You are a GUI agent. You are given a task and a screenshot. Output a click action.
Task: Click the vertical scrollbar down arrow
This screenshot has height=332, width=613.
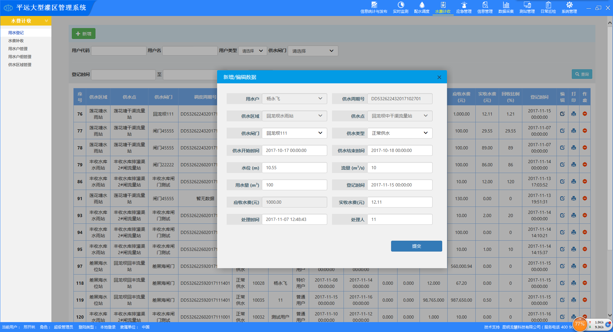click(610, 315)
